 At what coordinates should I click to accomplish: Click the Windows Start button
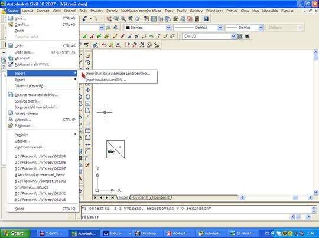tap(15, 233)
